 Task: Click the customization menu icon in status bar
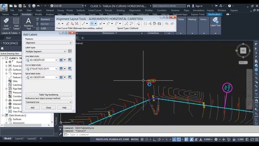click(x=257, y=140)
